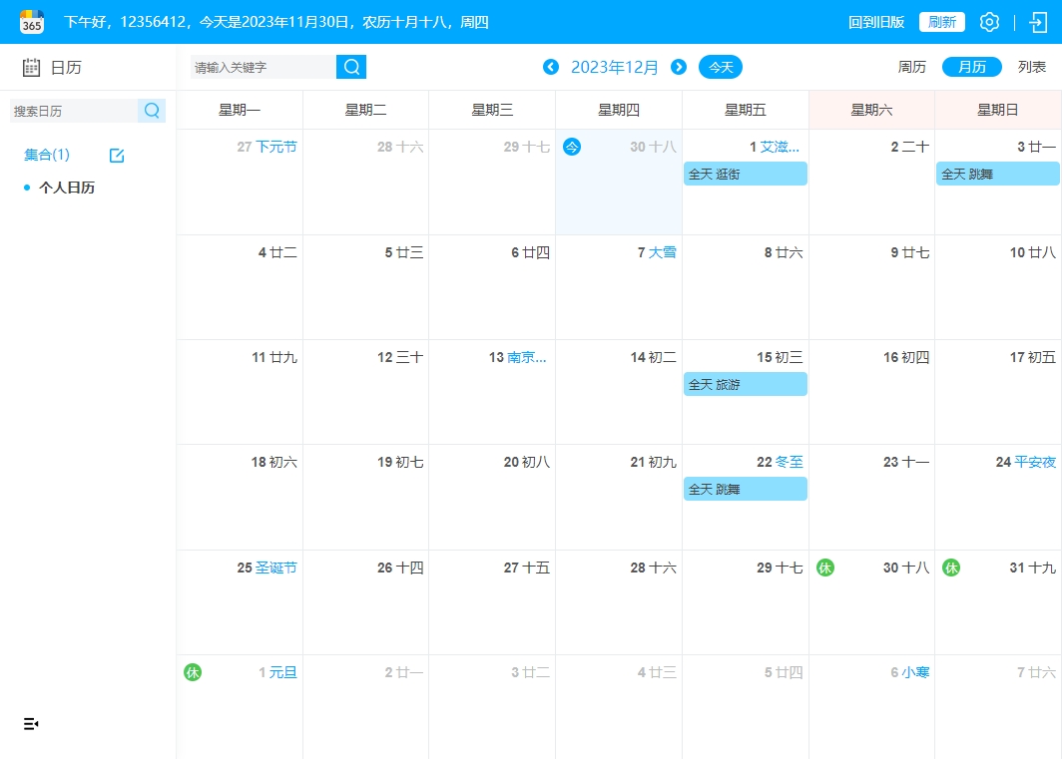This screenshot has height=759, width=1062.
Task: Click the logout exit icon
Action: click(1037, 22)
